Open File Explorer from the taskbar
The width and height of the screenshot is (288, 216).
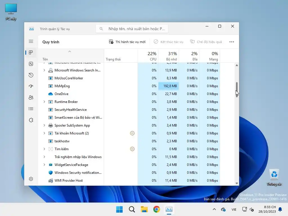144,209
